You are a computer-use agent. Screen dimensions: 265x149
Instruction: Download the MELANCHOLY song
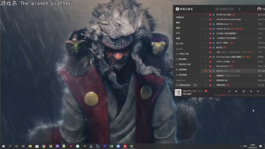coord(213,67)
